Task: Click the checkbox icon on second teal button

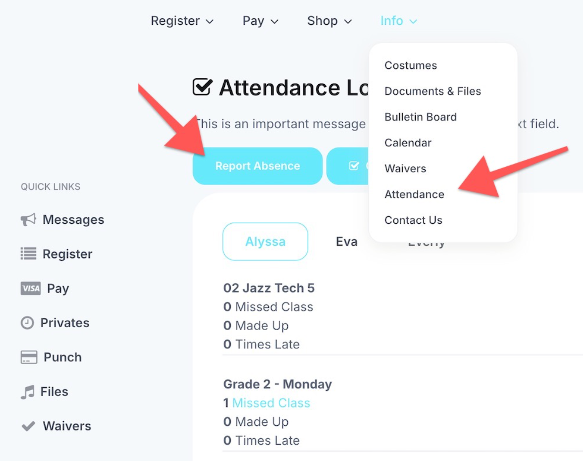Action: tap(354, 166)
